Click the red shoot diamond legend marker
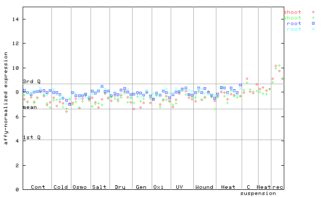The height and width of the screenshot is (197, 329). pos(313,12)
